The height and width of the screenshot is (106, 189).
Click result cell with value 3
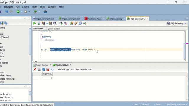(47, 78)
